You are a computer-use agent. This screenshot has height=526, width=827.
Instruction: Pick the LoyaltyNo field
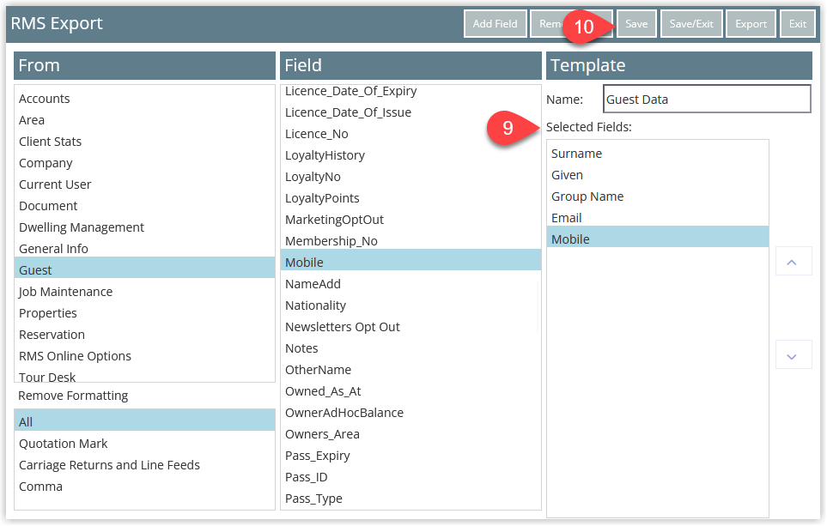[410, 177]
